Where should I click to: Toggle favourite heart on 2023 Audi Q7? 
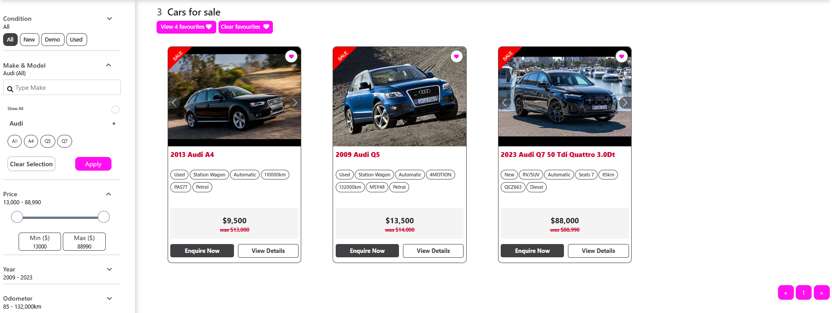pos(621,57)
